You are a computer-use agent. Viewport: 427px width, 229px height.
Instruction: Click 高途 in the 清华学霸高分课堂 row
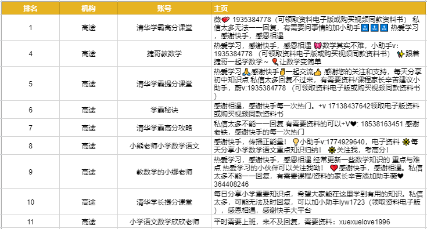[x=88, y=27]
